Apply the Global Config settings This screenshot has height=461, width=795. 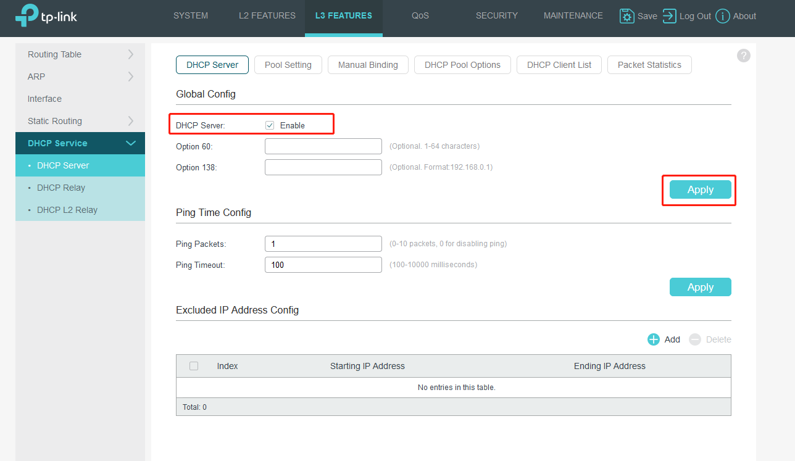click(701, 189)
